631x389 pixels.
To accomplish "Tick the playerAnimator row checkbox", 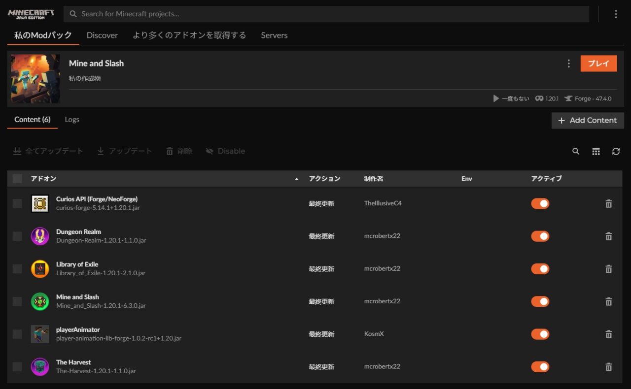I will click(17, 334).
